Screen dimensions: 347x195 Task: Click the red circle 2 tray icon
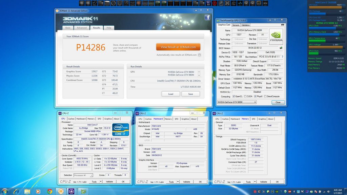[255, 192]
